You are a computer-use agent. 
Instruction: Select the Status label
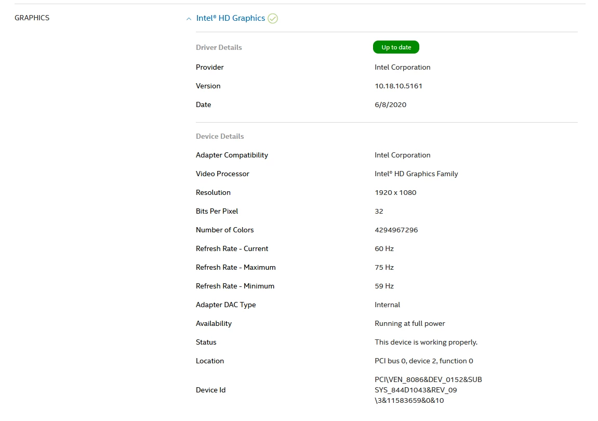[206, 342]
